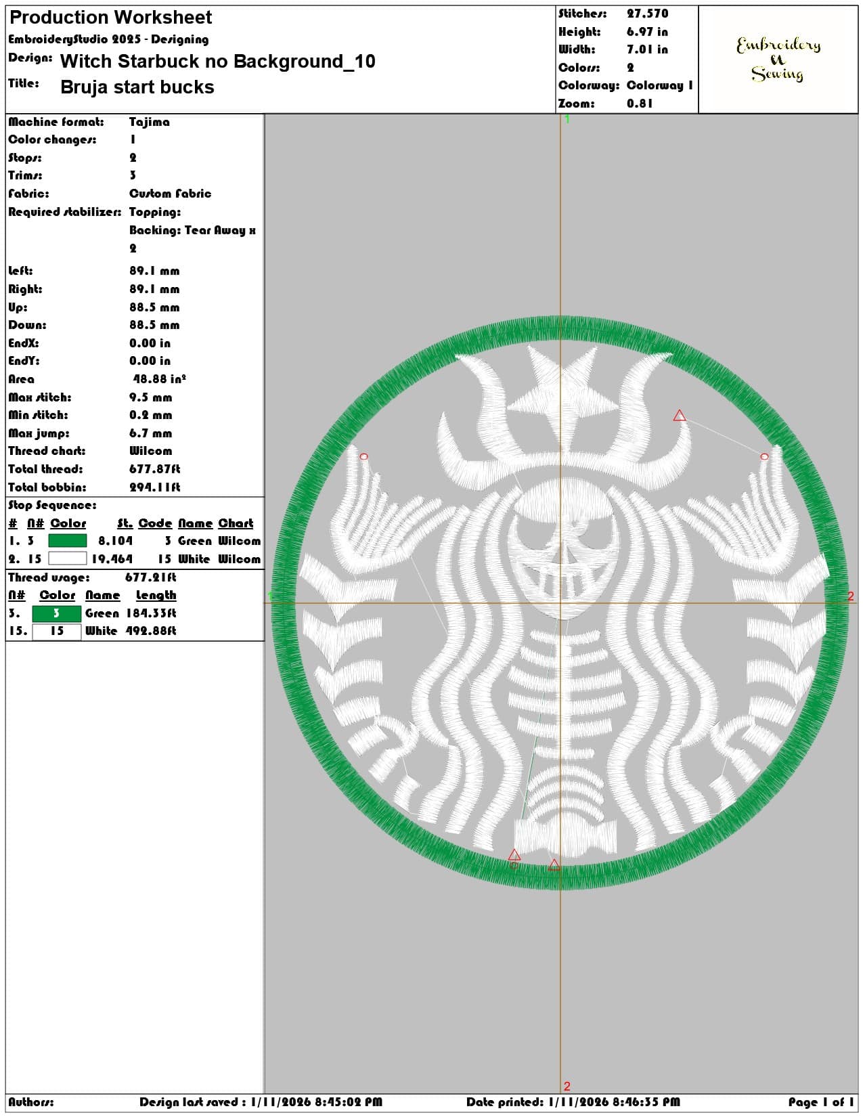863x1117 pixels.
Task: Click the title 'Production Worksheet'
Action: (110, 18)
